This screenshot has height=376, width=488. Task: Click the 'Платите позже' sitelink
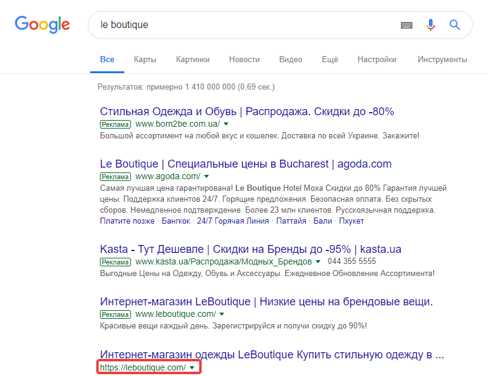127,221
